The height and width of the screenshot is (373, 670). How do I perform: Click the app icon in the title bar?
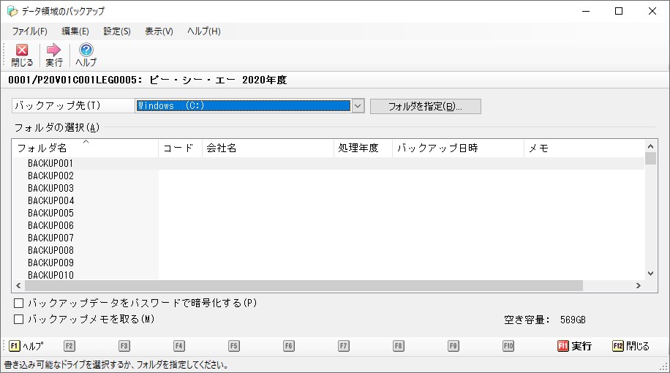12,11
